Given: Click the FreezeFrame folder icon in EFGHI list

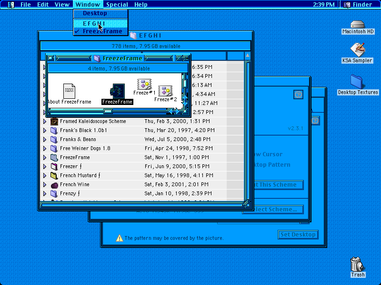Looking at the screenshot, I should 54,158.
